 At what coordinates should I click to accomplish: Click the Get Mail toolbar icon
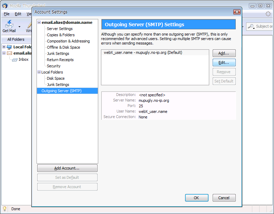pos(9,25)
